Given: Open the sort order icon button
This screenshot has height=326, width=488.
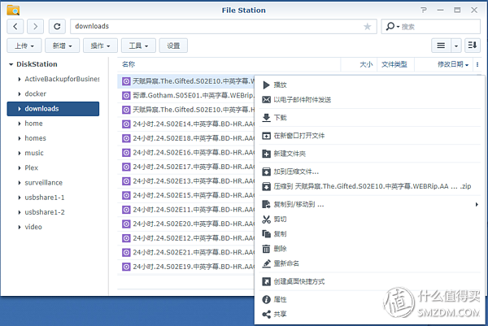Looking at the screenshot, I should click(x=473, y=46).
